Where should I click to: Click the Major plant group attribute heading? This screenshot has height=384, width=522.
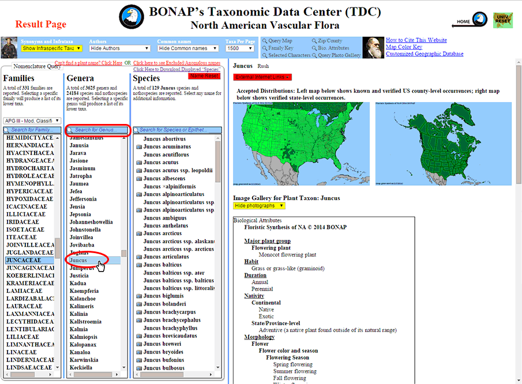267,241
